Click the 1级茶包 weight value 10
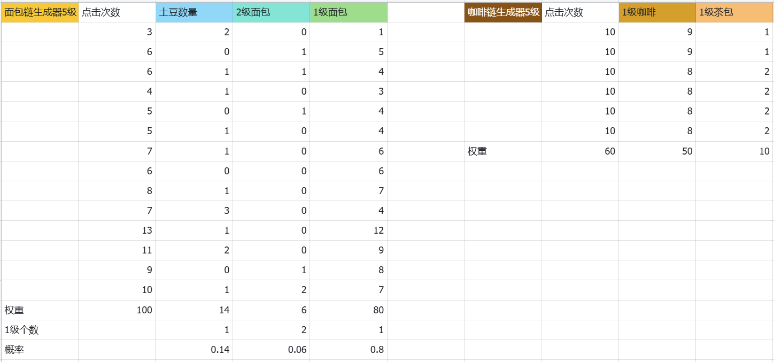This screenshot has height=362, width=774. coord(734,151)
